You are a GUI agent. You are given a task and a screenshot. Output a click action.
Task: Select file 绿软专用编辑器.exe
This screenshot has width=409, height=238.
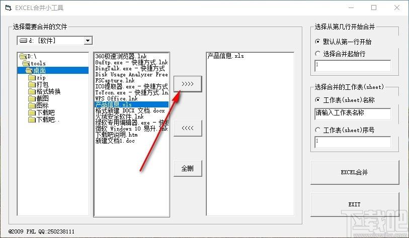click(x=131, y=123)
